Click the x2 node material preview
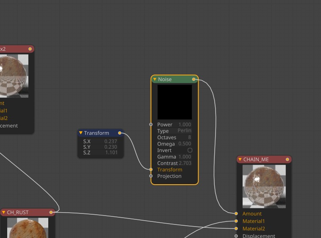This screenshot has height=238, width=321. (x=14, y=76)
